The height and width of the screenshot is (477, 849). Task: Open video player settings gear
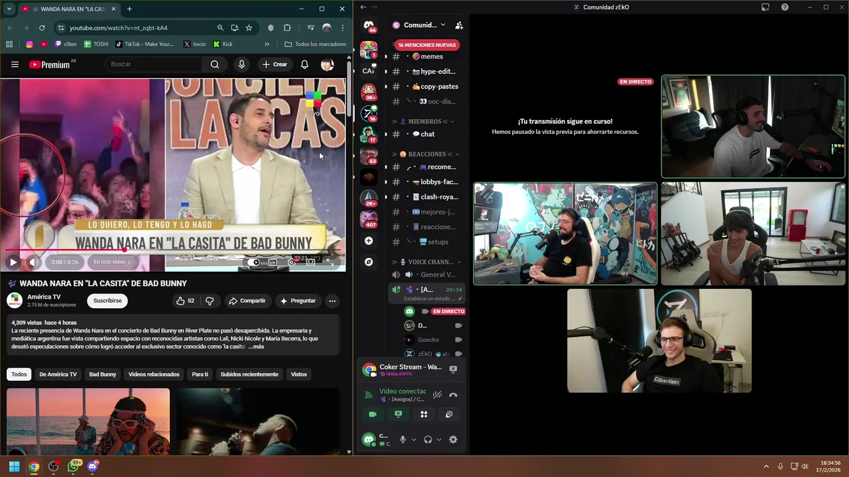coord(292,262)
